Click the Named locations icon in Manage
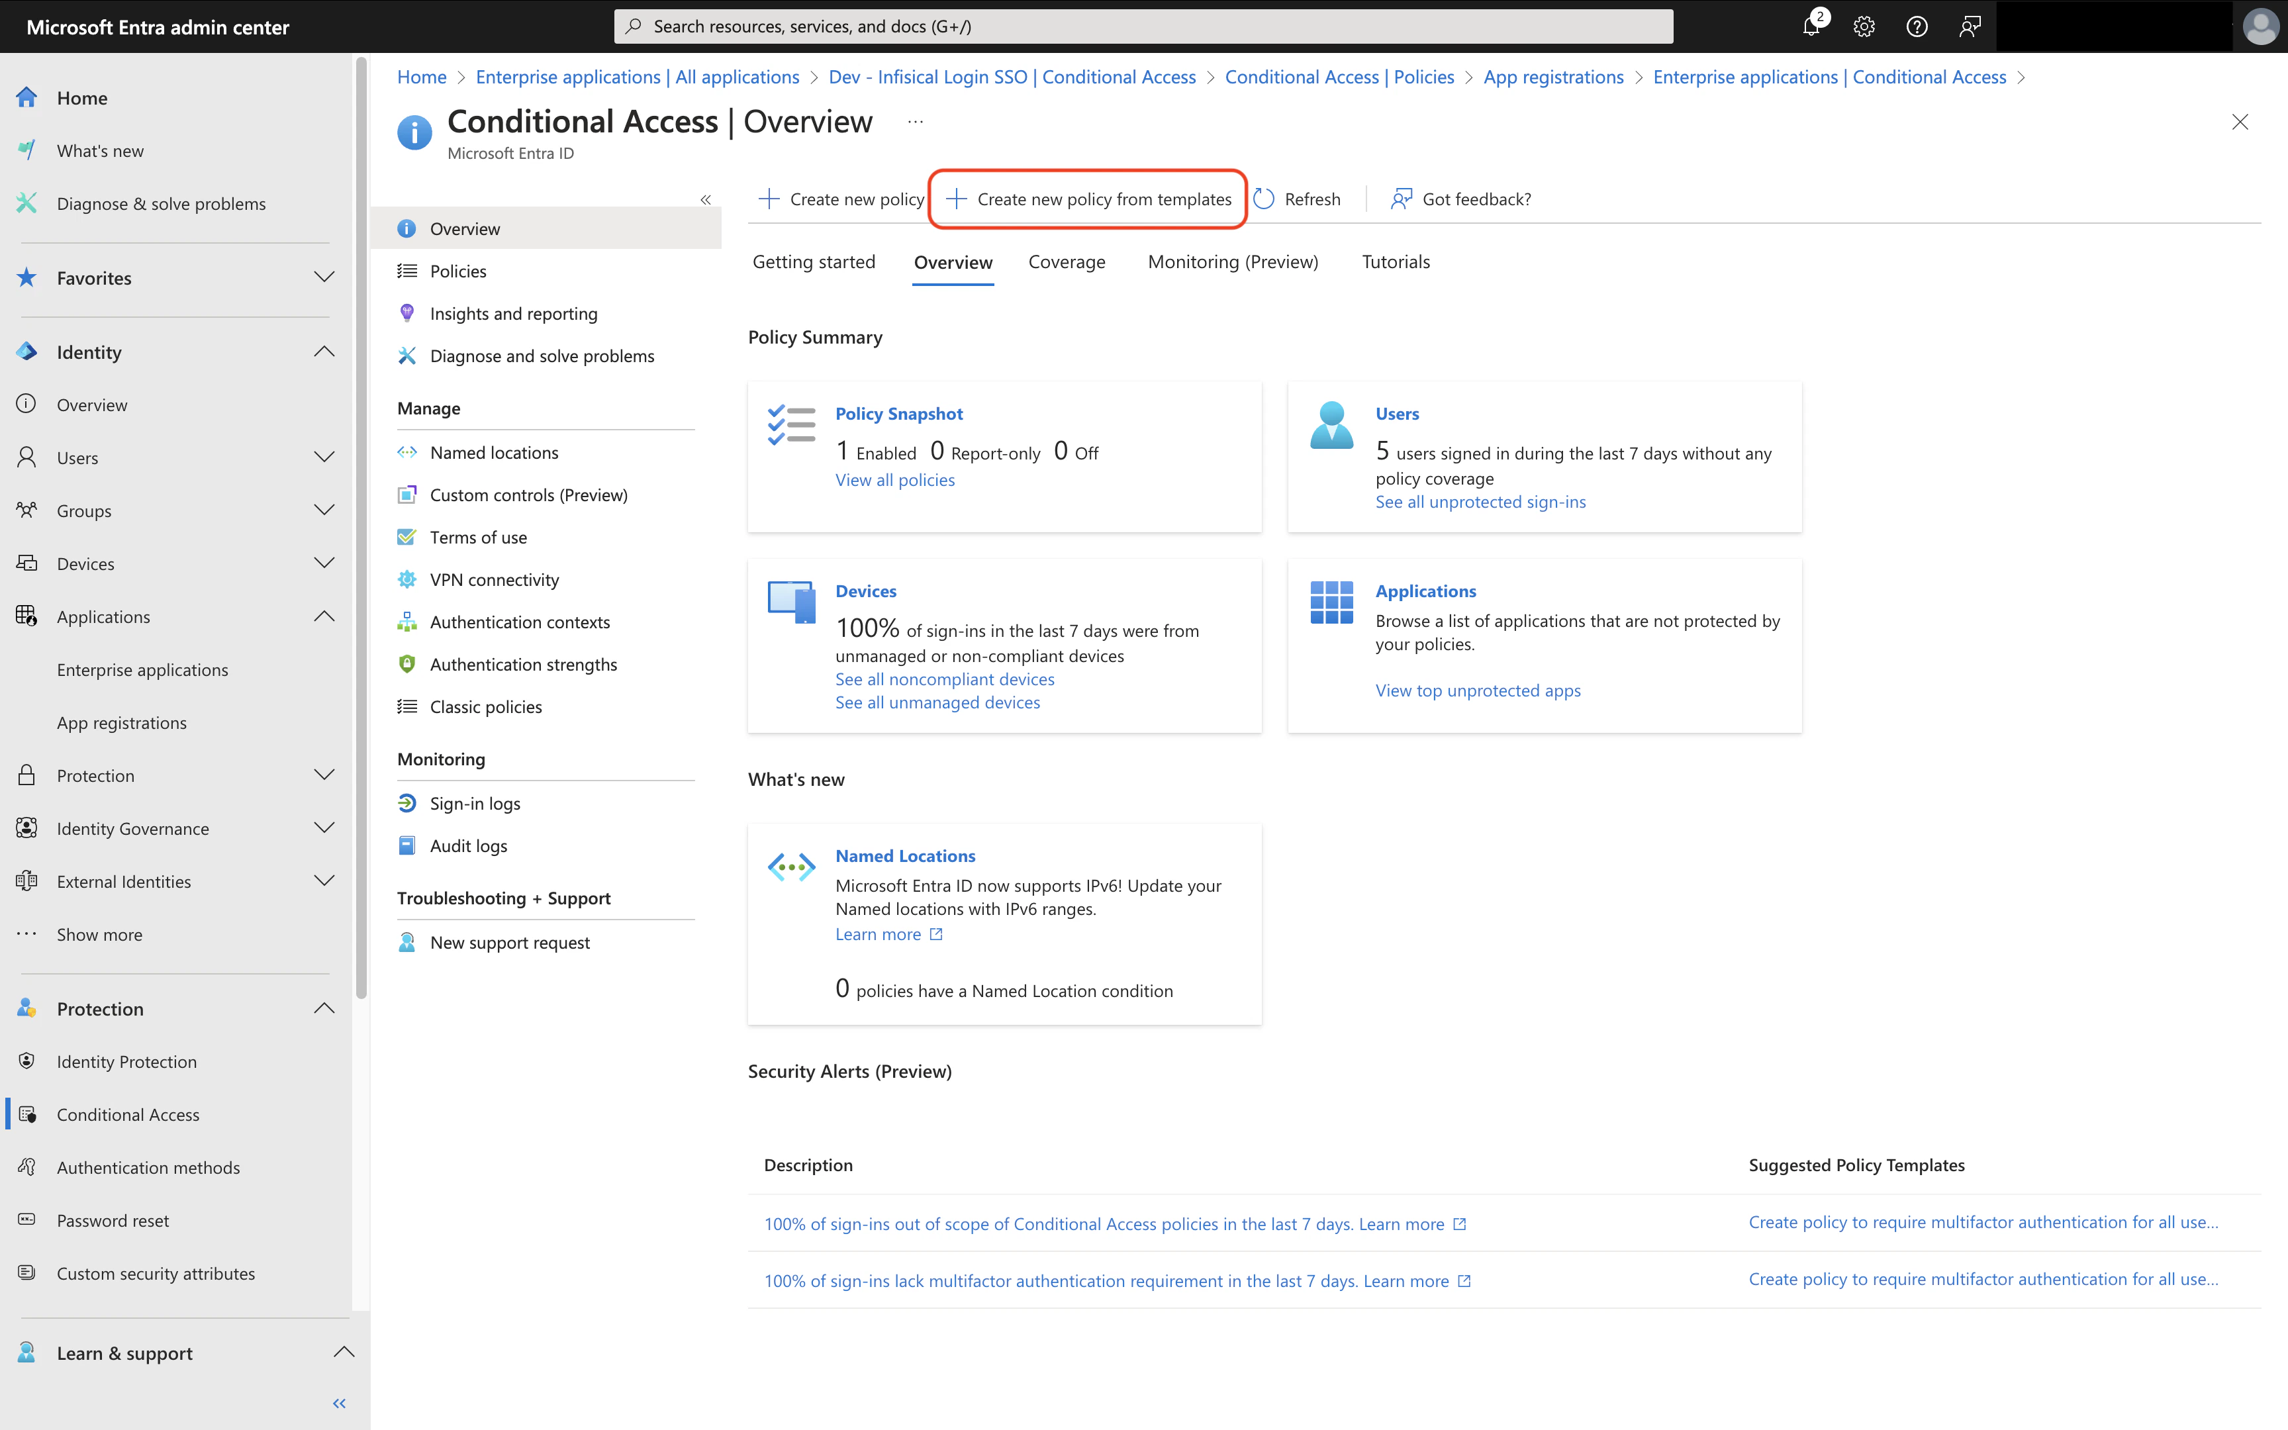Screen dimensions: 2288x1430 (406, 452)
